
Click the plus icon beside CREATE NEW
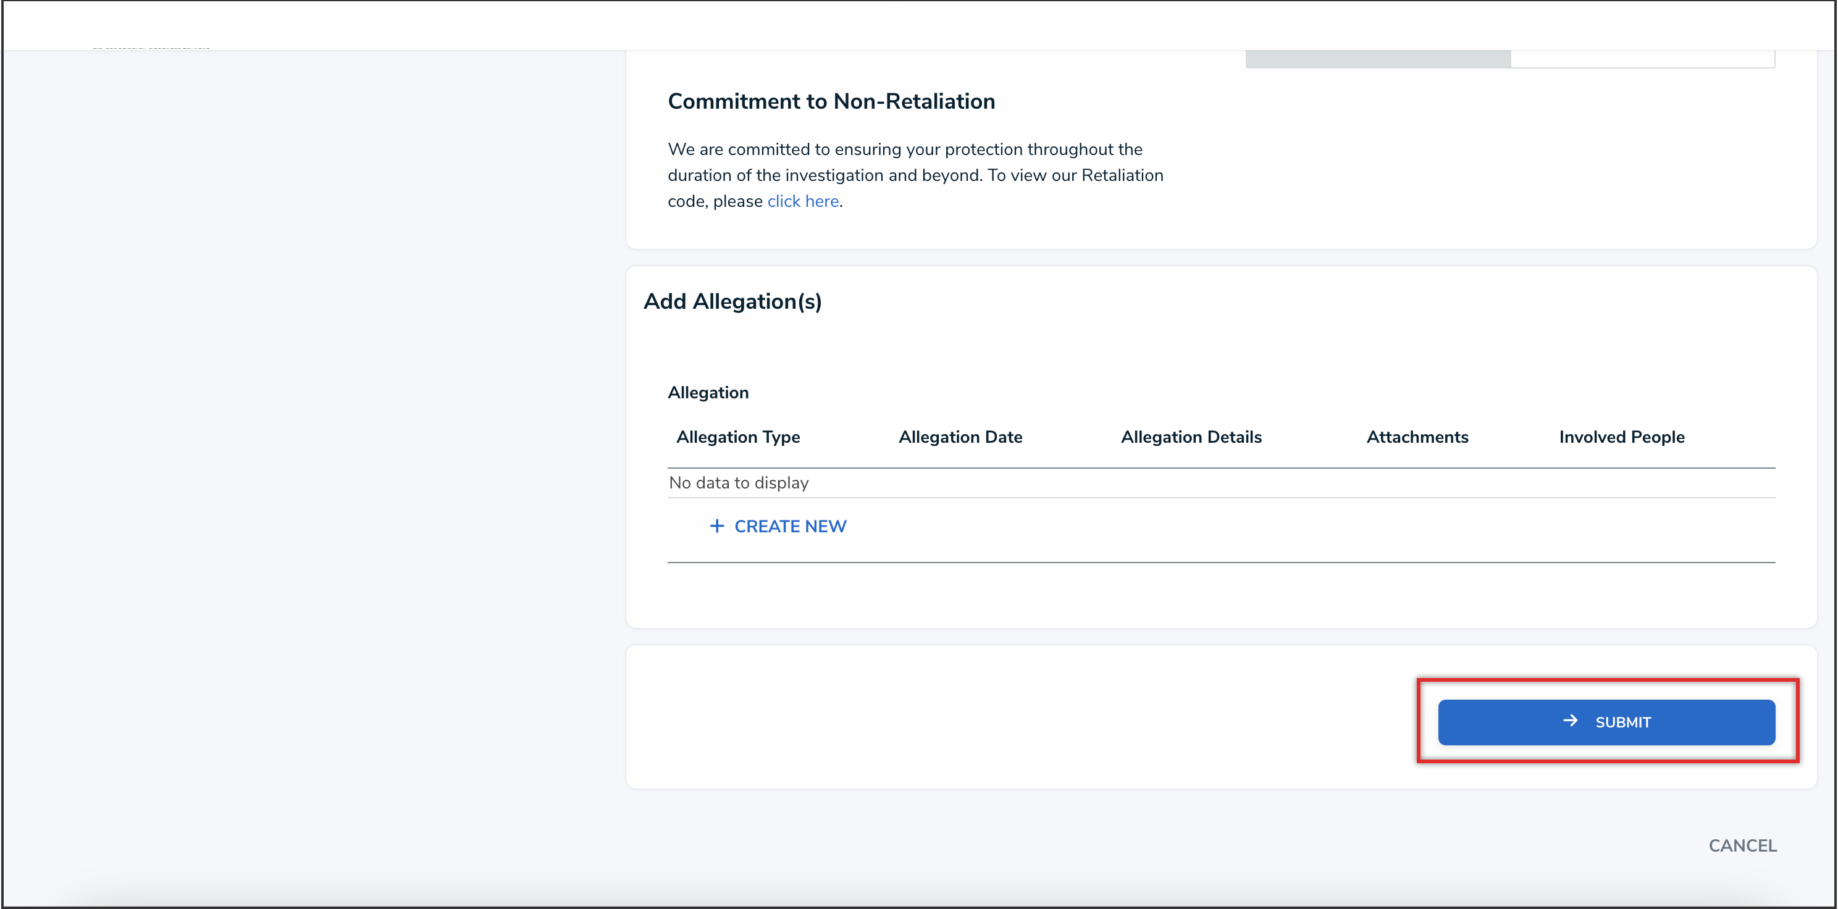pyautogui.click(x=716, y=526)
